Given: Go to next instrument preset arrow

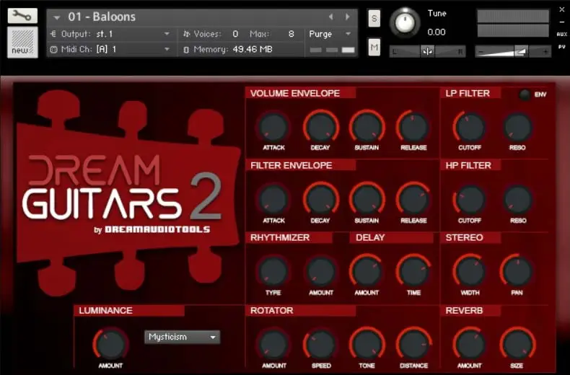Looking at the screenshot, I should point(348,17).
